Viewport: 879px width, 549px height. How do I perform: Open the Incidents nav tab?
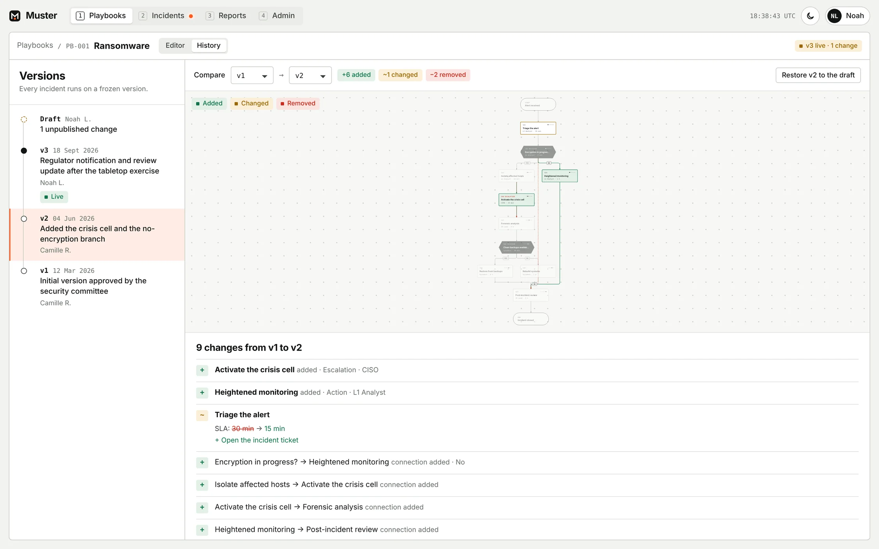click(x=166, y=16)
